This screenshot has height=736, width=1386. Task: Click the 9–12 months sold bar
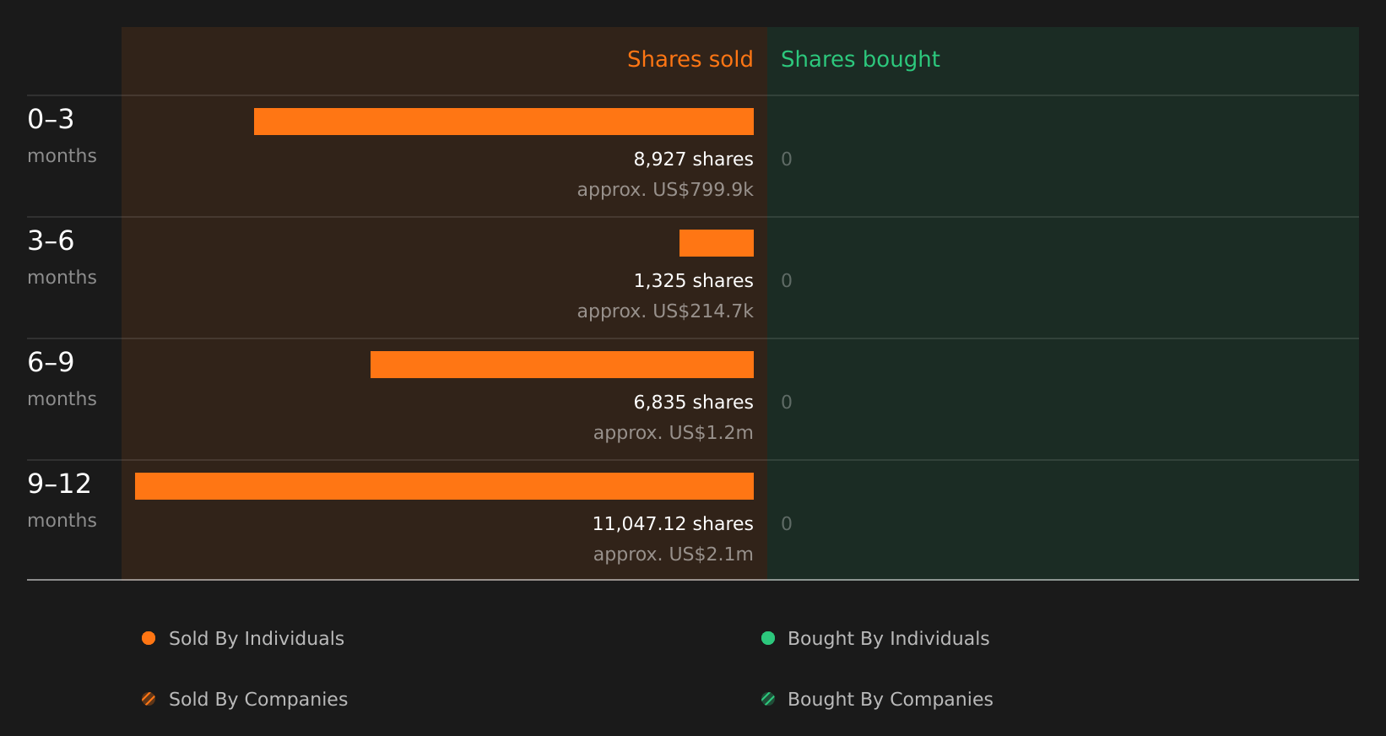point(444,486)
